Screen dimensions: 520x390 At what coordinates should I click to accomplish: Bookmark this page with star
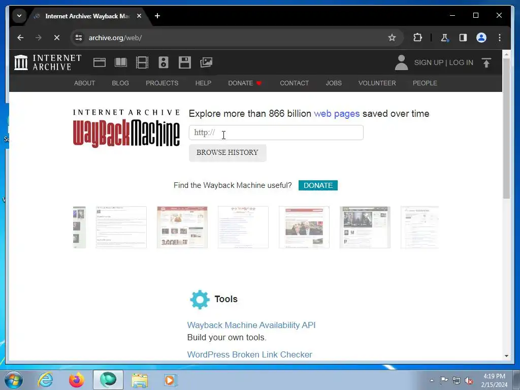point(392,38)
